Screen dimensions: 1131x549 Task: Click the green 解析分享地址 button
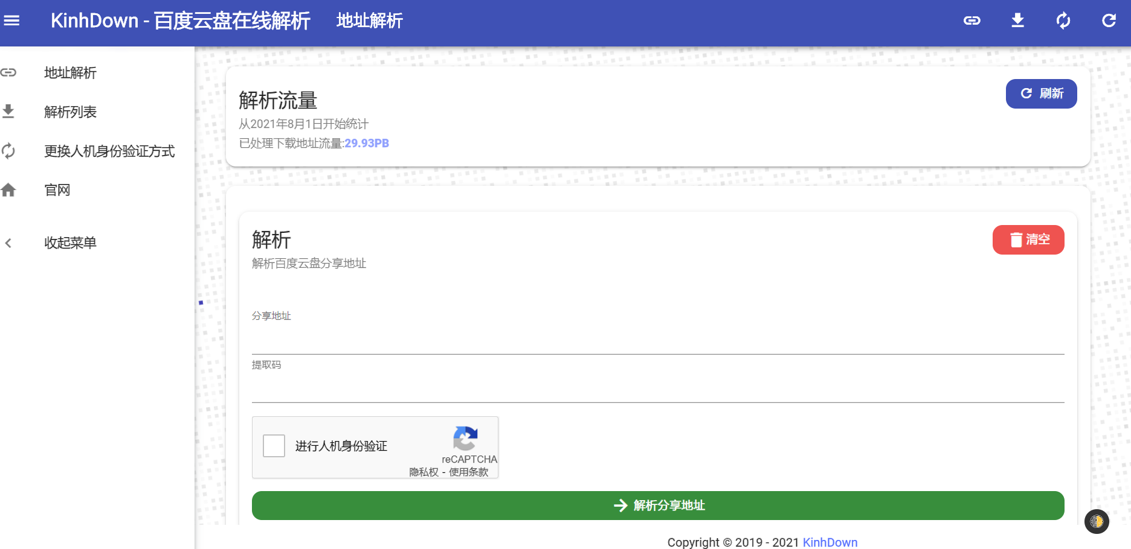(x=658, y=506)
